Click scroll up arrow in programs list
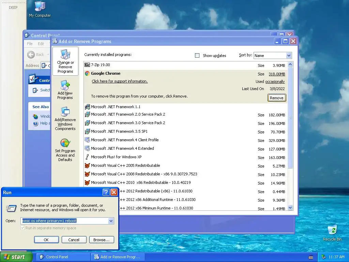Image resolution: width=349 pixels, height=262 pixels. pyautogui.click(x=290, y=64)
